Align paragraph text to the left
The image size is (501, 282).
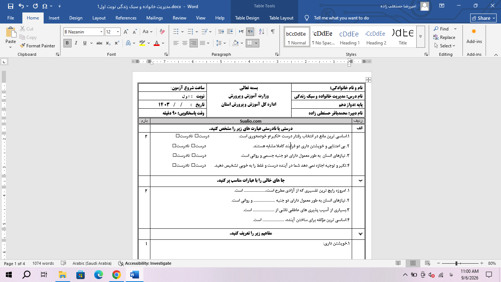click(176, 43)
